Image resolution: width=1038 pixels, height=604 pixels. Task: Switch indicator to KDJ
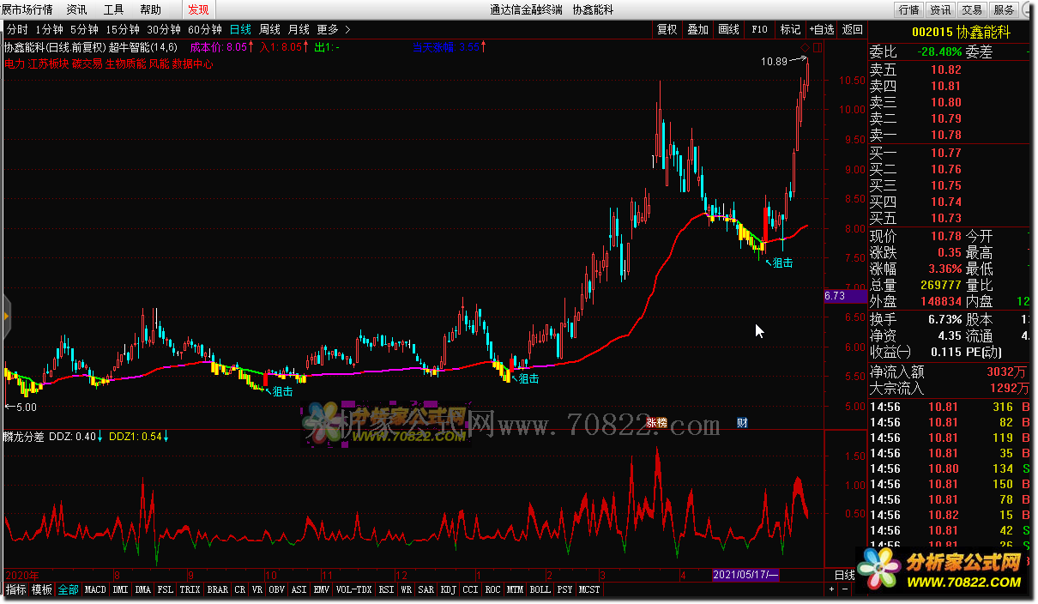448,590
